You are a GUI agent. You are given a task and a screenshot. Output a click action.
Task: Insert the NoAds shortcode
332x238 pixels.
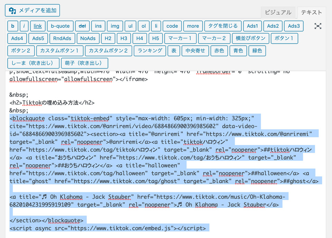coord(88,38)
